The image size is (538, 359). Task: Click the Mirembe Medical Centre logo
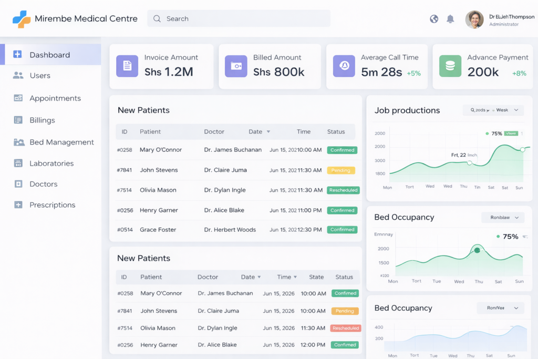pyautogui.click(x=22, y=19)
